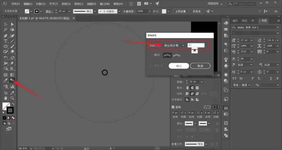Select the Artboard tool
The image size is (282, 150).
5,93
